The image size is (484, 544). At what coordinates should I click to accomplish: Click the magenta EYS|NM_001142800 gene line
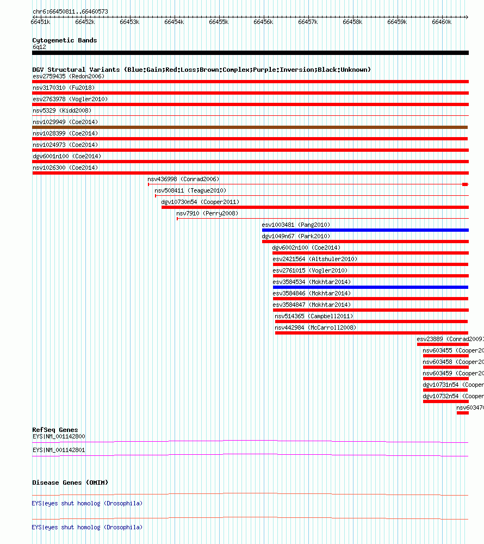click(250, 441)
